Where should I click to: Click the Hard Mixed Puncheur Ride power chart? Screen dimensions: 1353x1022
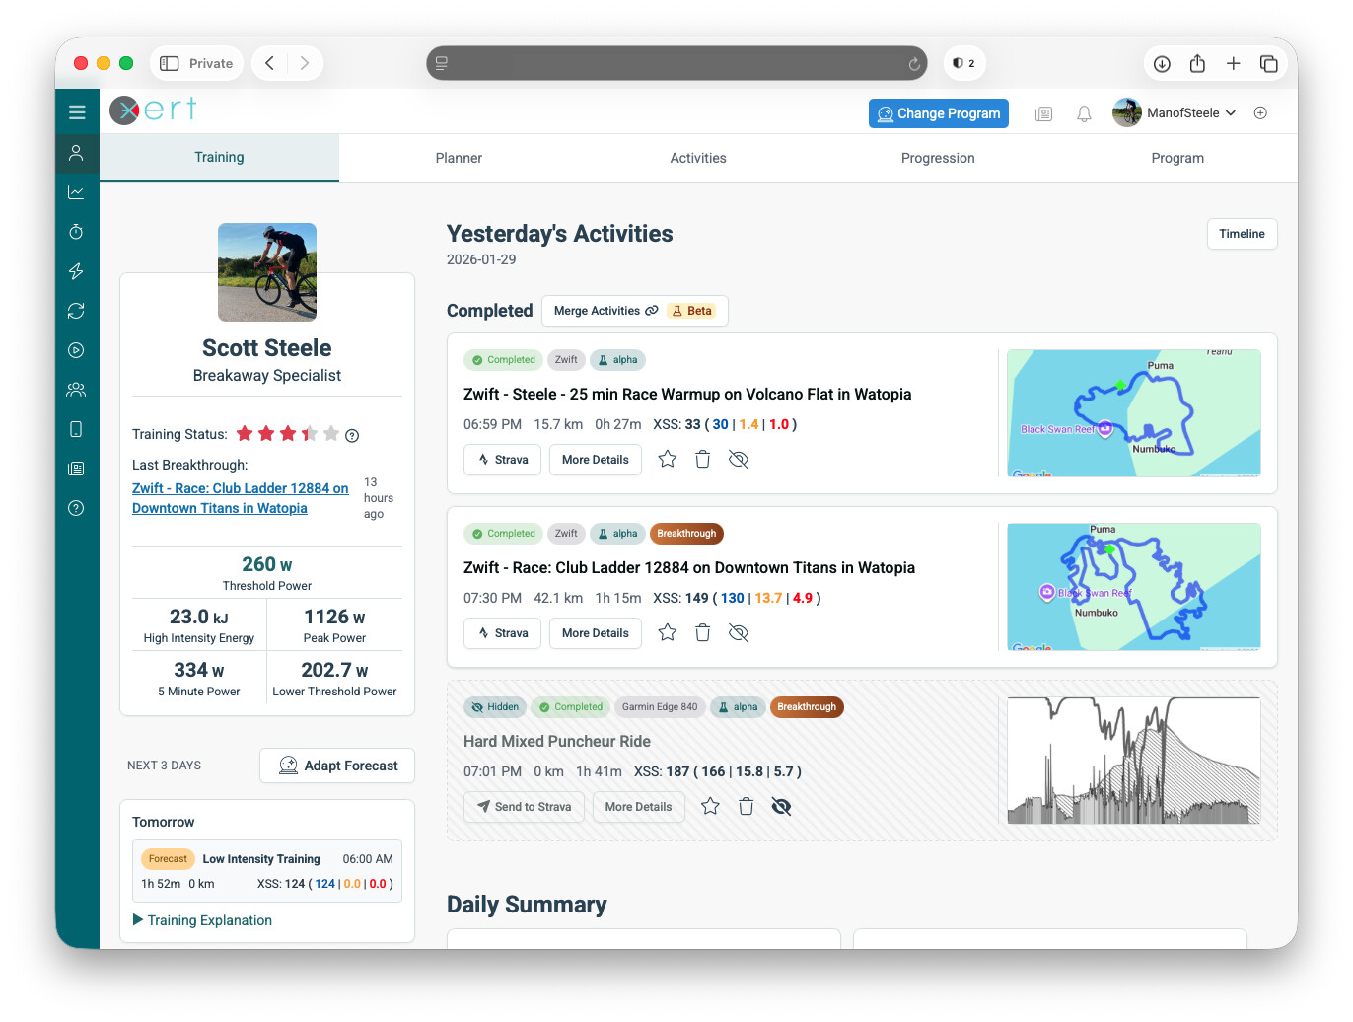coord(1133,761)
